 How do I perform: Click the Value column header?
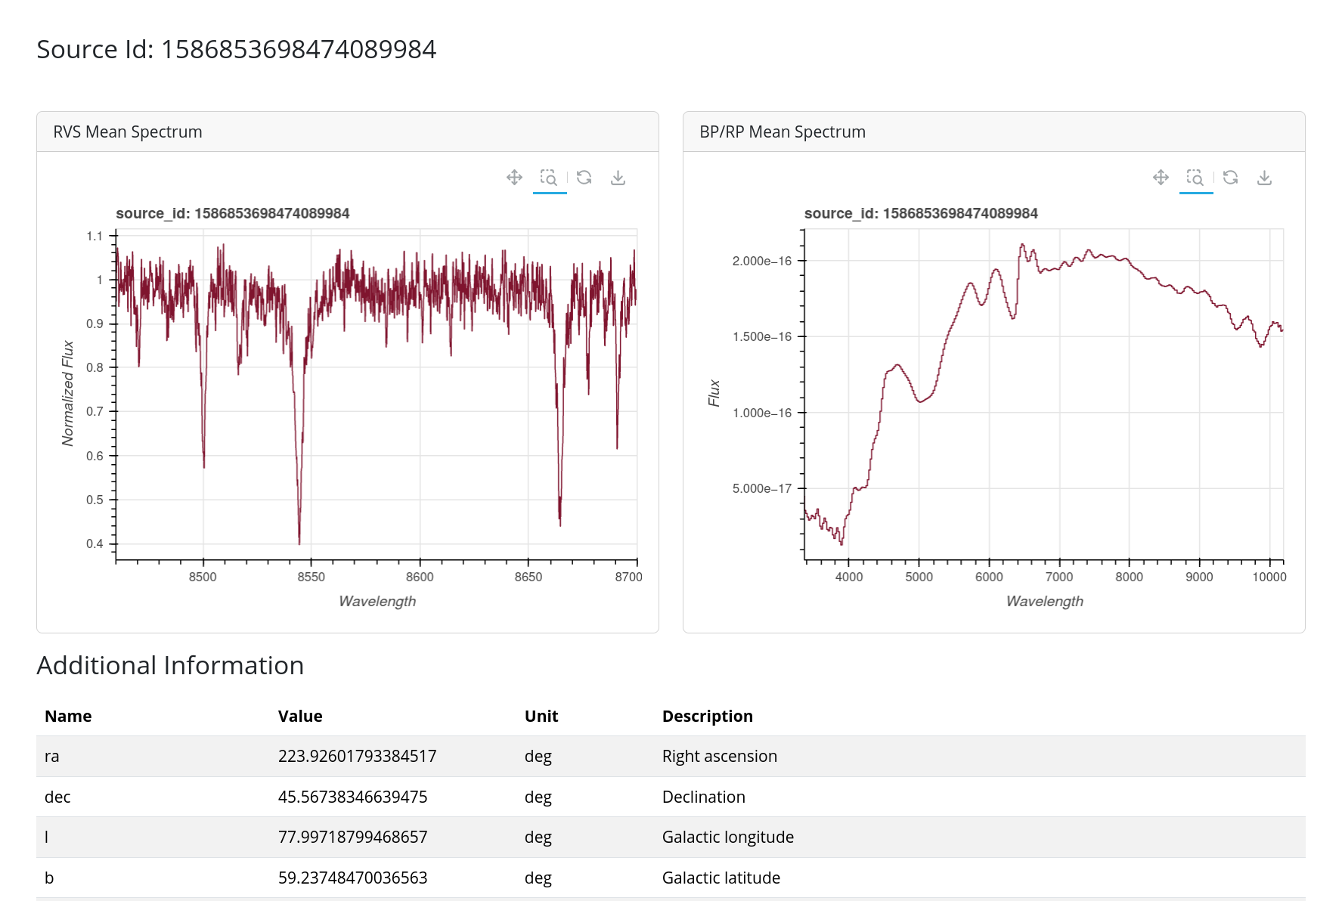pos(300,717)
